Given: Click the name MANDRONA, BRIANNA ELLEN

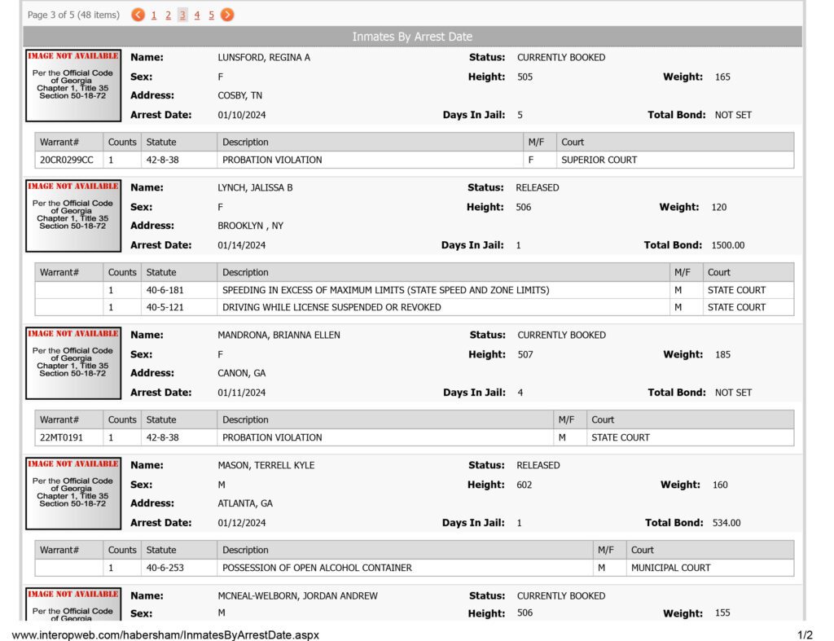Looking at the screenshot, I should 279,335.
